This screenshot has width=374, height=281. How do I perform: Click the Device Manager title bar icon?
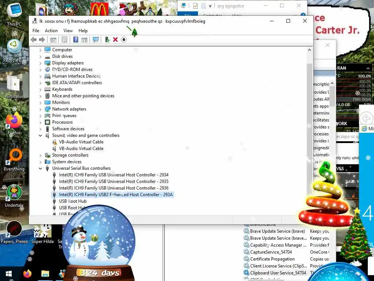35,21
